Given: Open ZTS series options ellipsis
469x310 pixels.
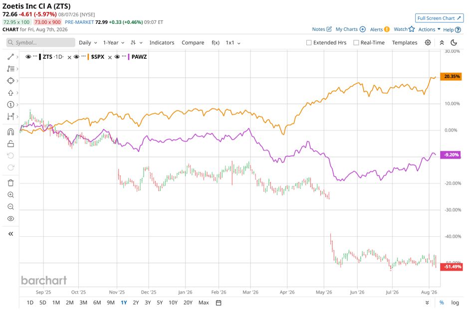Looking at the screenshot, I should (35, 56).
